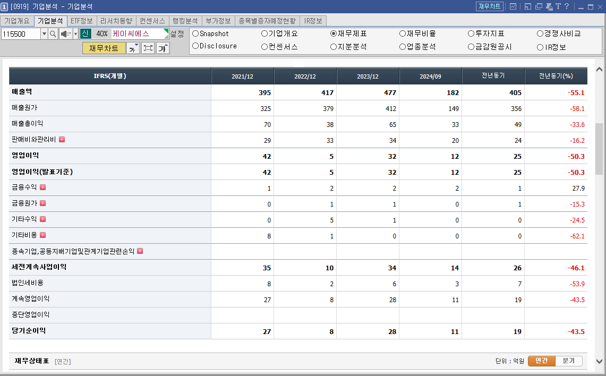This screenshot has width=606, height=376.
Task: Switch financial statement view to 분기
Action: 568,361
